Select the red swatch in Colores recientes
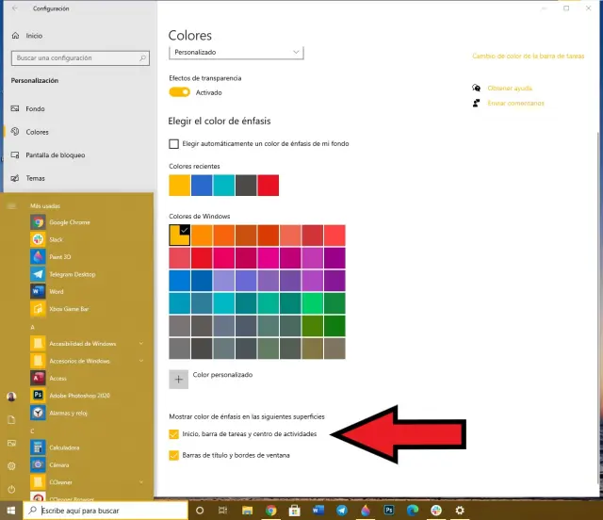The height and width of the screenshot is (520, 603). pyautogui.click(x=269, y=186)
